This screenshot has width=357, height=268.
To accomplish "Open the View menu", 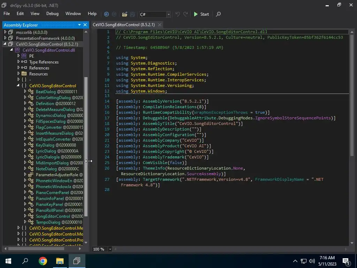I will [35, 14].
